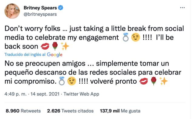Click the translated Spanish tweet text
Viewport: 194px width, 119px height.
93,72
